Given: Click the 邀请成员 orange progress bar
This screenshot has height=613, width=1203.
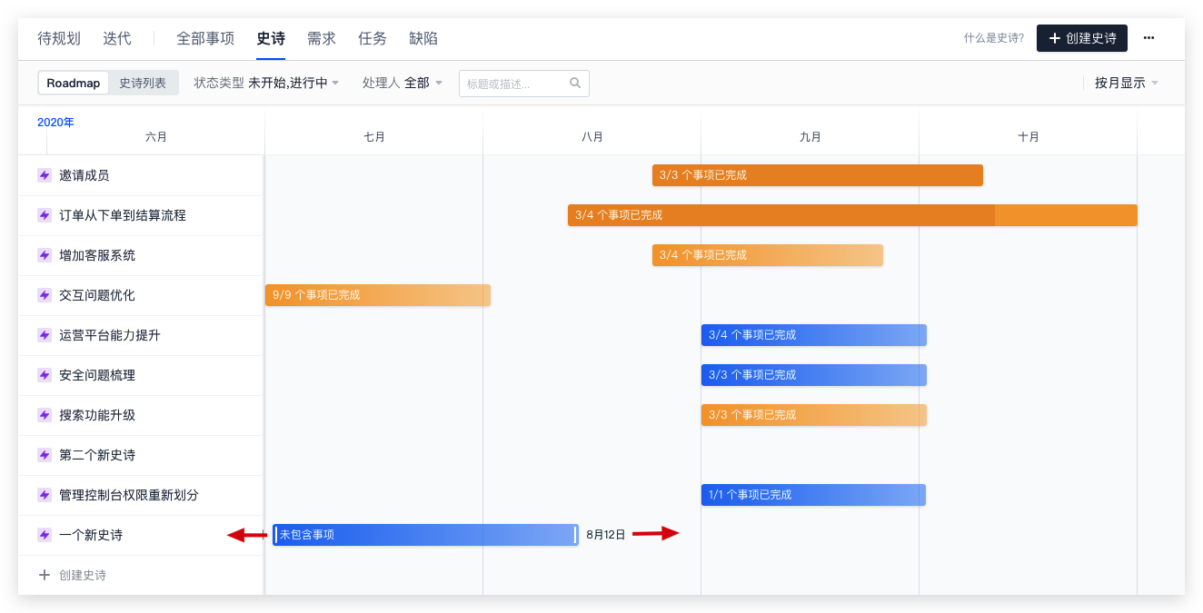Looking at the screenshot, I should coord(818,175).
